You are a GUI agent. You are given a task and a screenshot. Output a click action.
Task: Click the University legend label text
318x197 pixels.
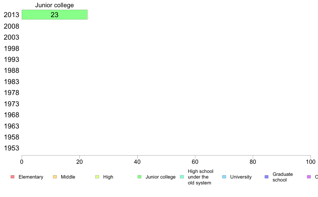coord(241,177)
